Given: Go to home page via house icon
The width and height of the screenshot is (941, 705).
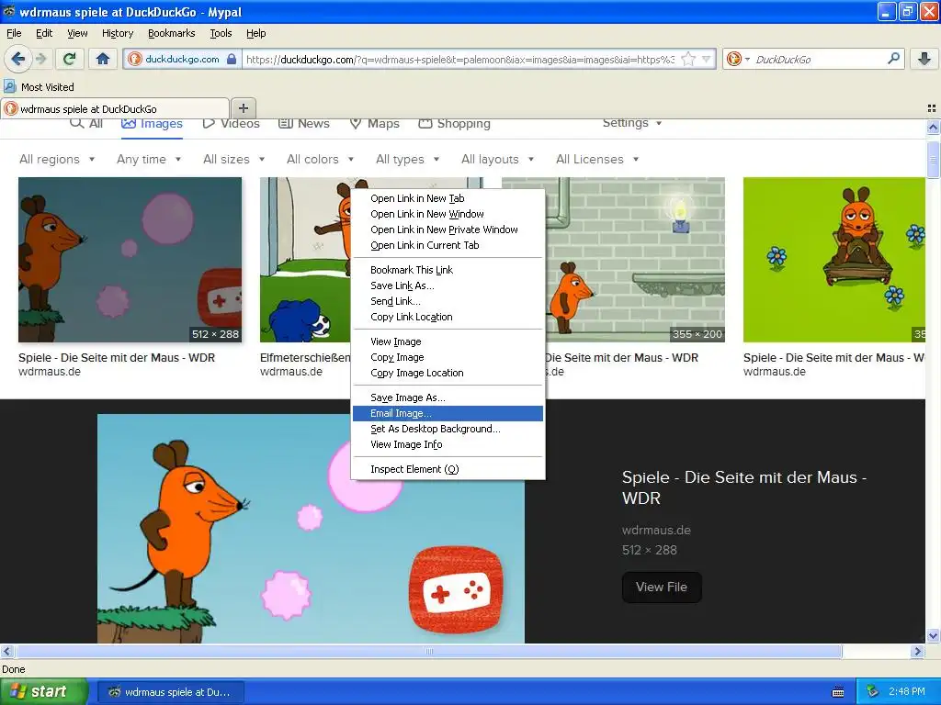Looking at the screenshot, I should click(x=103, y=59).
